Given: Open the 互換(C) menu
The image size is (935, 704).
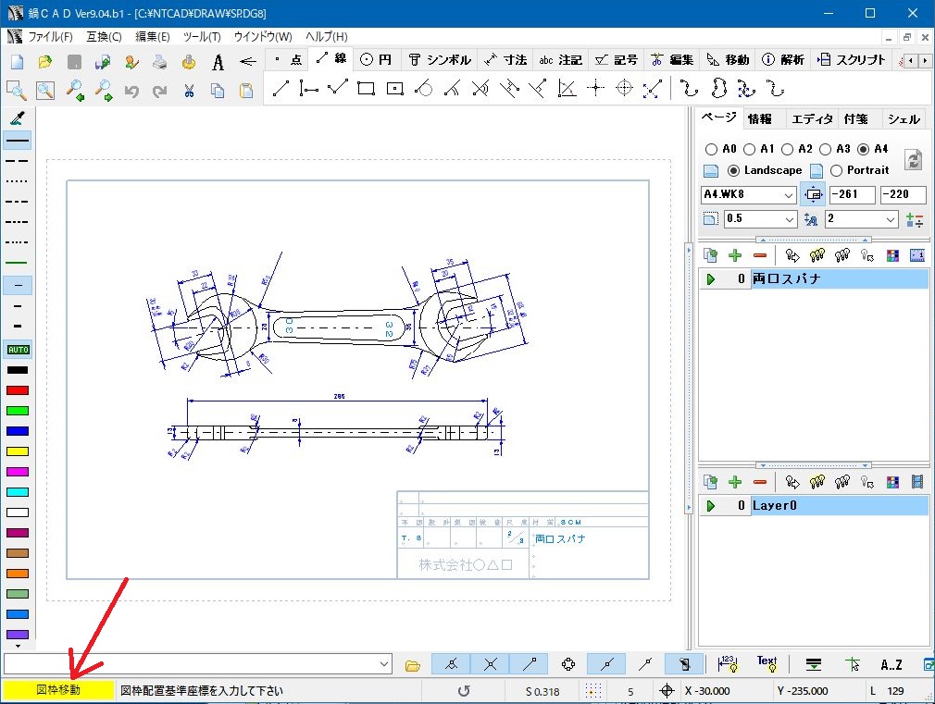Looking at the screenshot, I should (x=104, y=37).
